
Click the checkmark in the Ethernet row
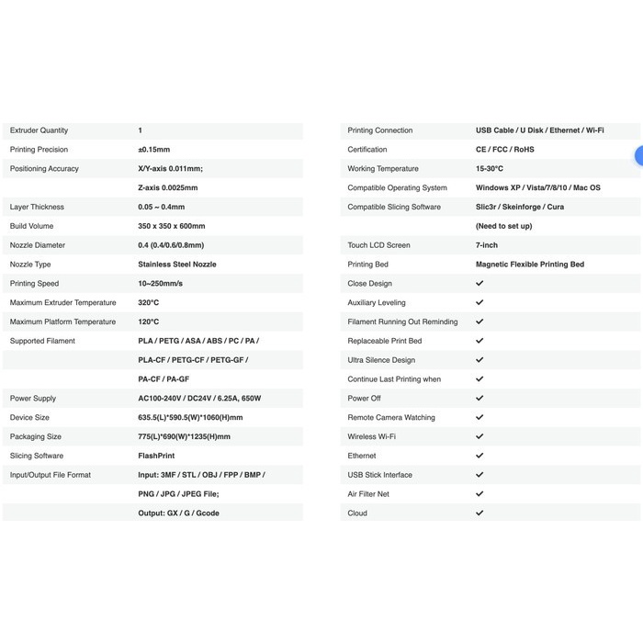(x=479, y=456)
